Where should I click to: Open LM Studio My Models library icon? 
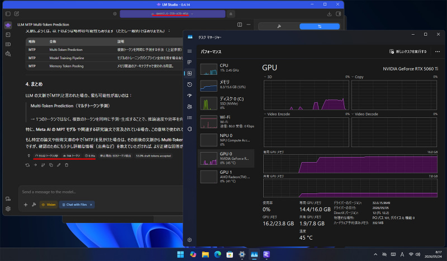click(x=8, y=44)
